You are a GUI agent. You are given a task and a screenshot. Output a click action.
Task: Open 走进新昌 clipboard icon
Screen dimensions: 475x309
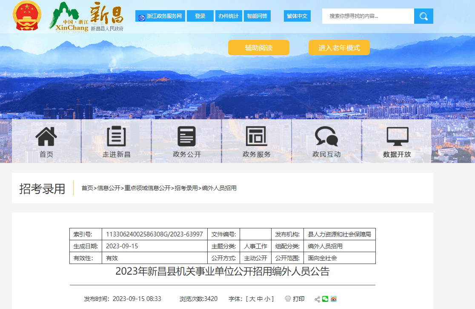pyautogui.click(x=116, y=137)
